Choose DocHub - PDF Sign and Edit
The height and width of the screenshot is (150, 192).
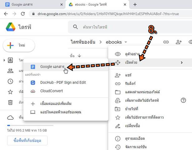pyautogui.click(x=66, y=82)
